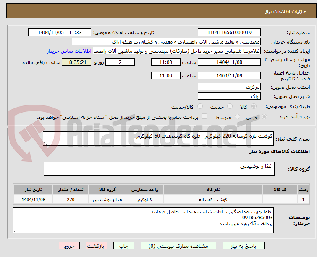317x257 pixels.
Task: Select the متوسط purchase type radio
Action: click(x=237, y=117)
